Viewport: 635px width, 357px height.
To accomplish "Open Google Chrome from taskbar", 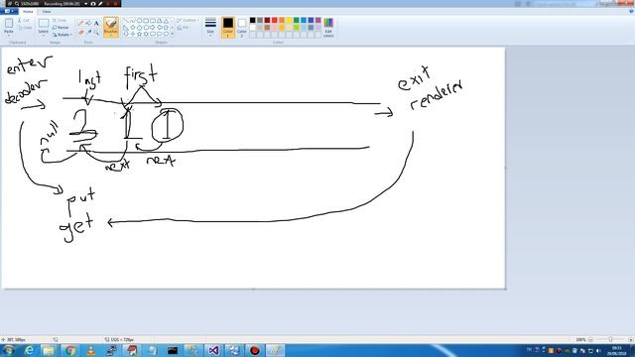I will point(70,350).
